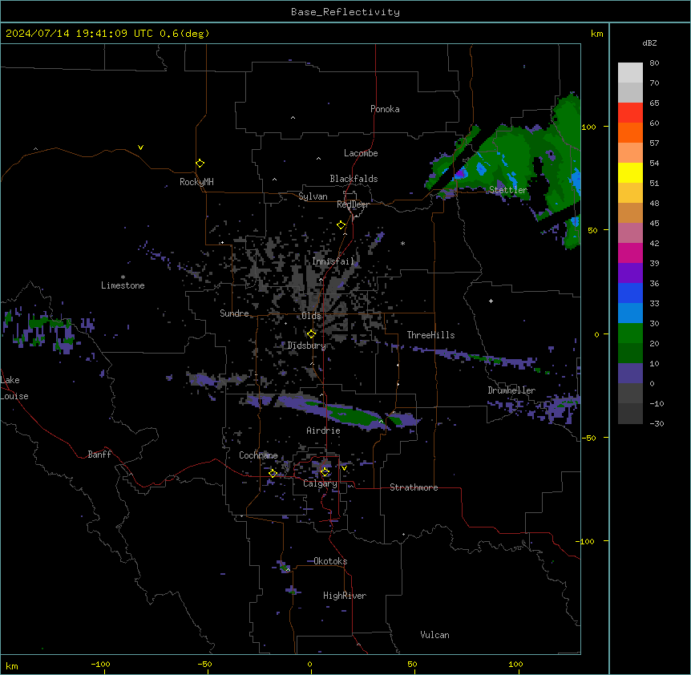Click the HighRiver label
This screenshot has height=675, width=691.
point(345,596)
